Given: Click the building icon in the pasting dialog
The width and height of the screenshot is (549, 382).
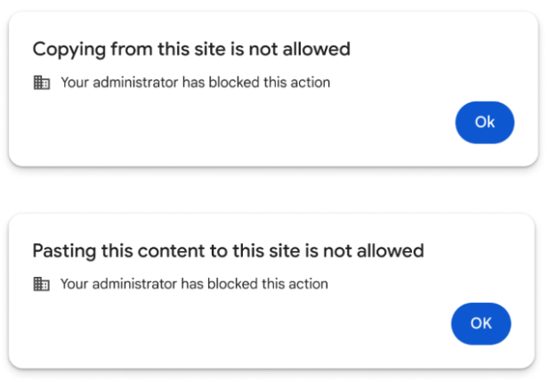Looking at the screenshot, I should point(41,284).
